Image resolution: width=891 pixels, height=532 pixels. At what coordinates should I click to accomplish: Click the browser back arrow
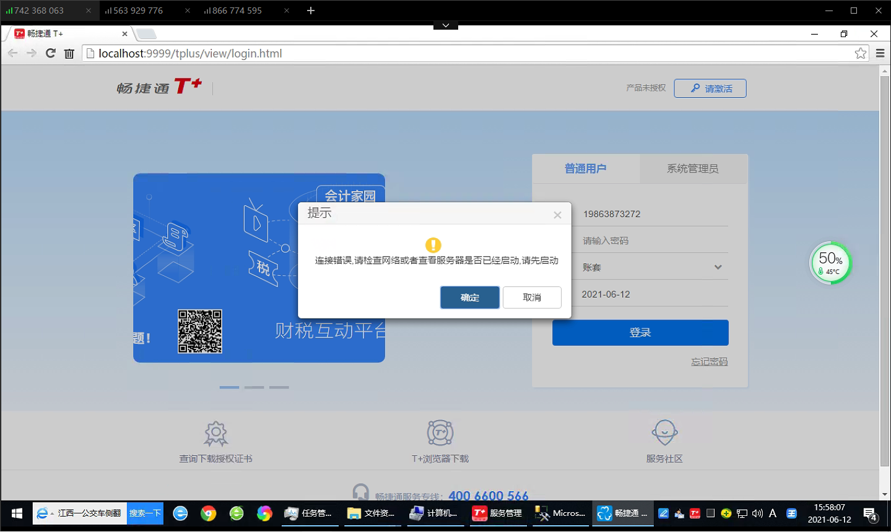tap(12, 53)
